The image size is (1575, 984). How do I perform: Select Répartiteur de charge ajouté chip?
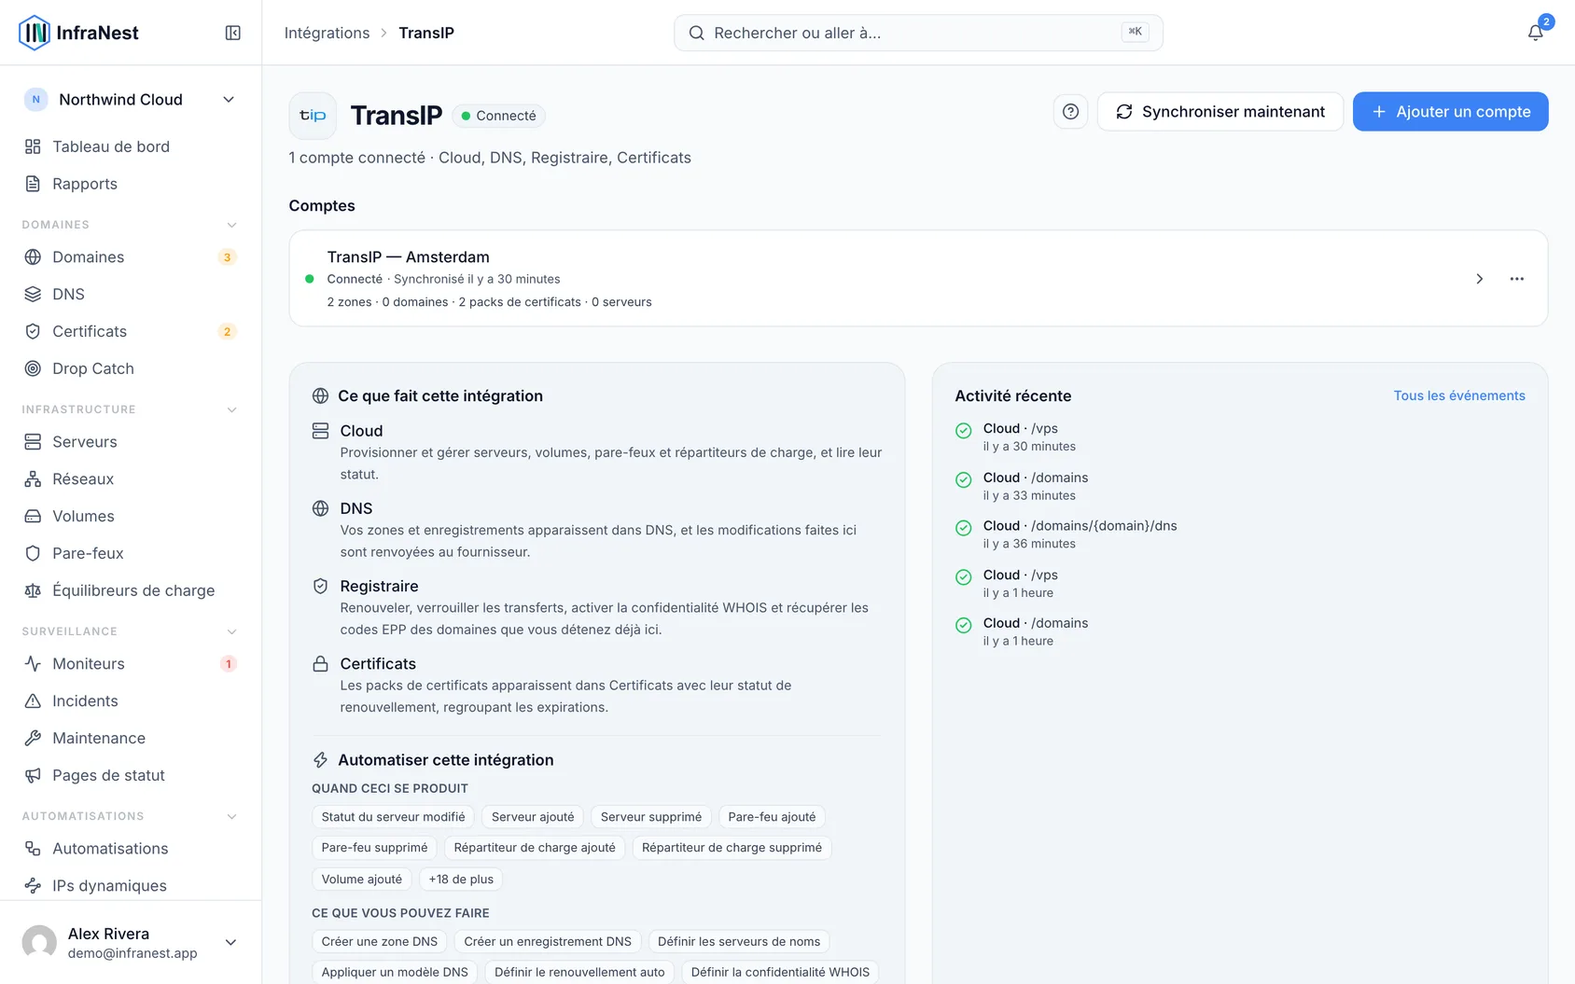[535, 848]
